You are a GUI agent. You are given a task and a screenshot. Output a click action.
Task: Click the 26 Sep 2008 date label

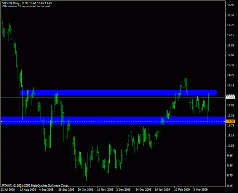pyautogui.click(x=66, y=190)
